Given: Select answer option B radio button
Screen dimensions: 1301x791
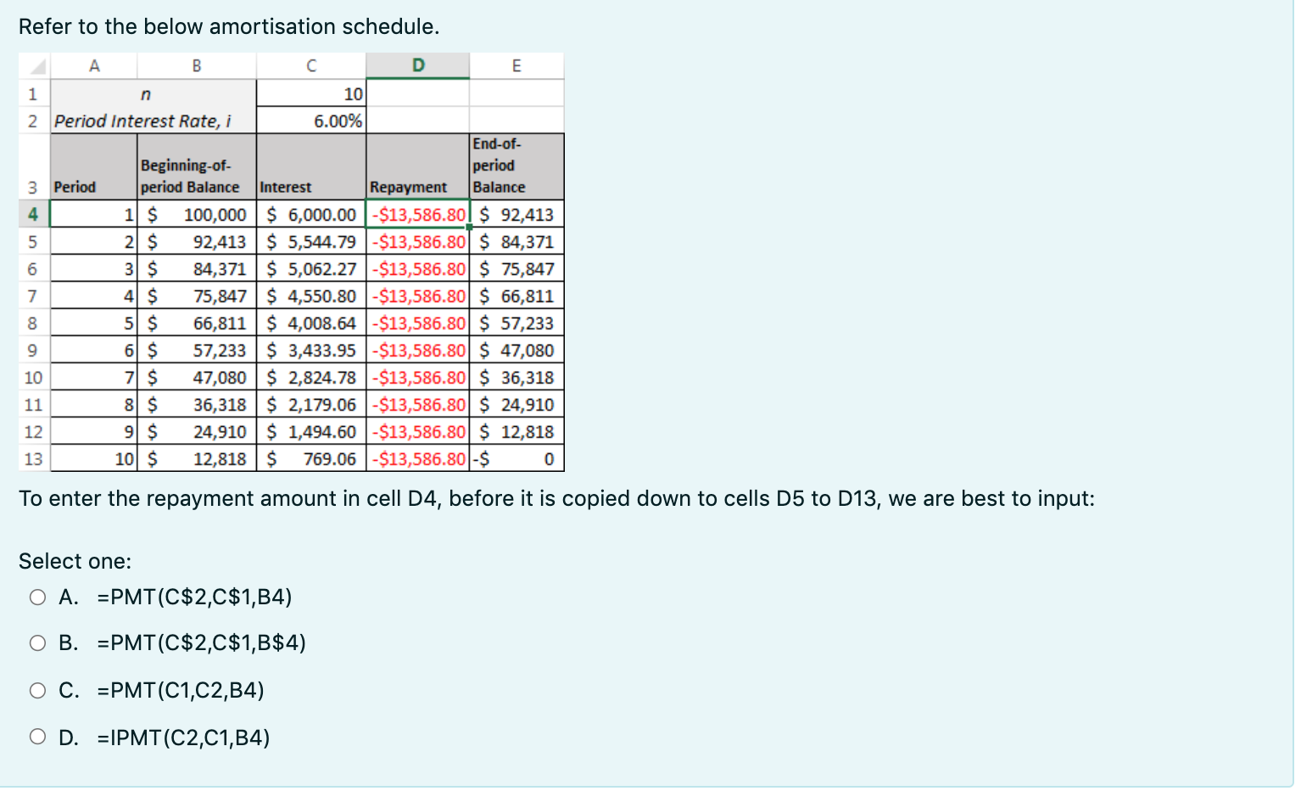Looking at the screenshot, I should [x=36, y=643].
